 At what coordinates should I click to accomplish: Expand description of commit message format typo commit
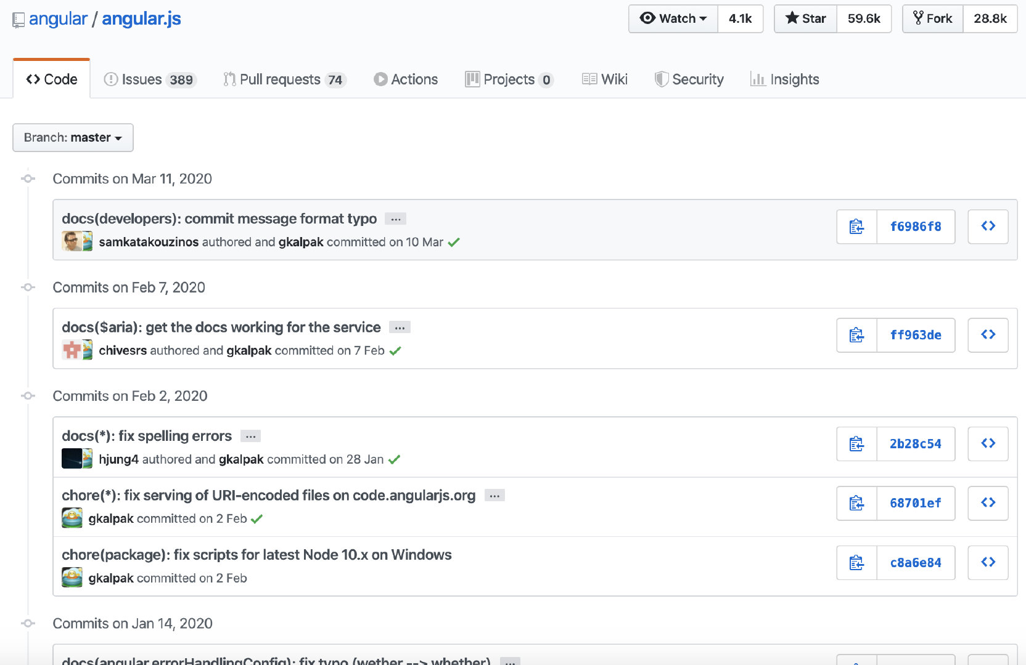click(395, 219)
